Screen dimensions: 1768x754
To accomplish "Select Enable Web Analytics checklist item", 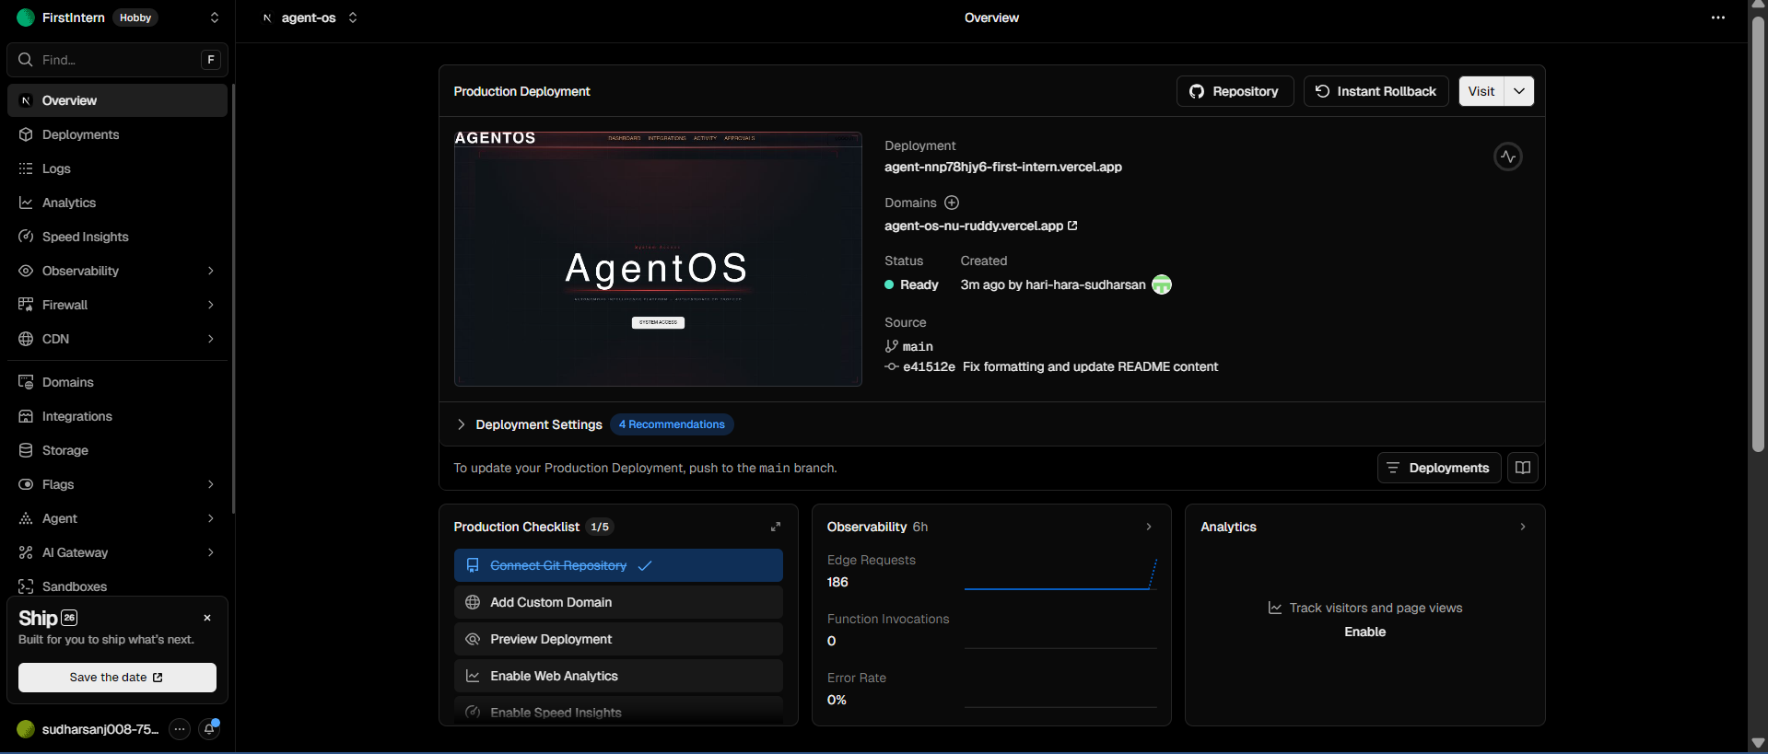I will coord(618,676).
